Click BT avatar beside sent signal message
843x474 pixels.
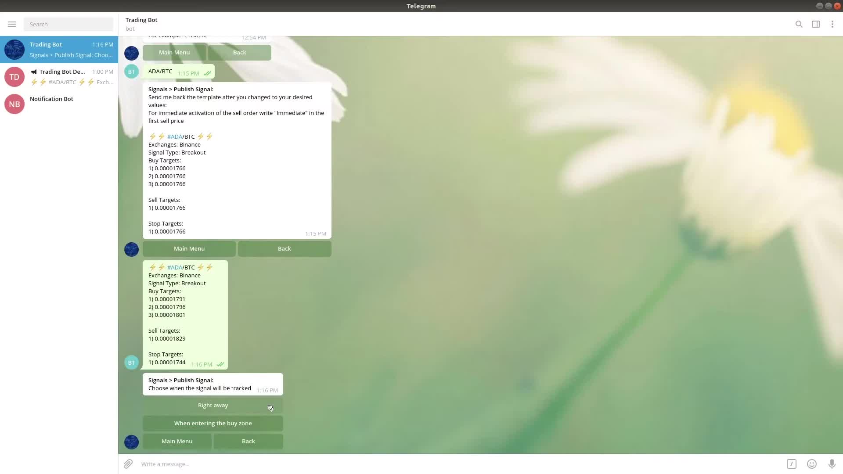point(131,363)
